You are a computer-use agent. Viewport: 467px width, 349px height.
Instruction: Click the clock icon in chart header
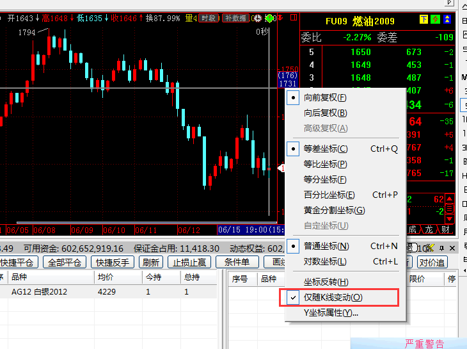click(257, 19)
